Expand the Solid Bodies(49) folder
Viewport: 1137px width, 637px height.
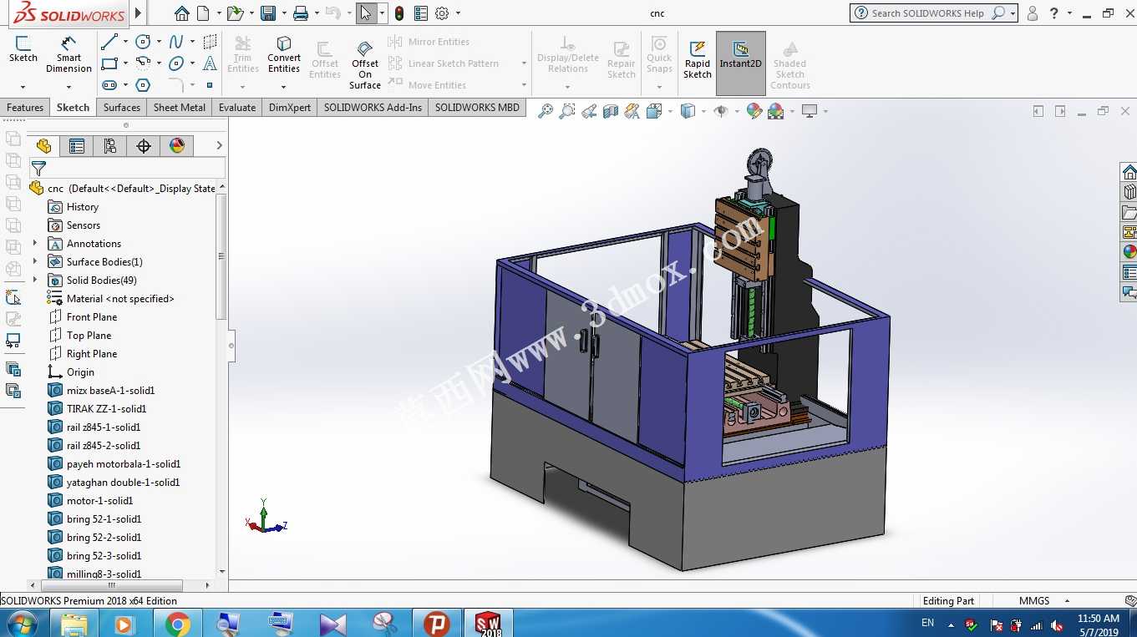tap(35, 280)
